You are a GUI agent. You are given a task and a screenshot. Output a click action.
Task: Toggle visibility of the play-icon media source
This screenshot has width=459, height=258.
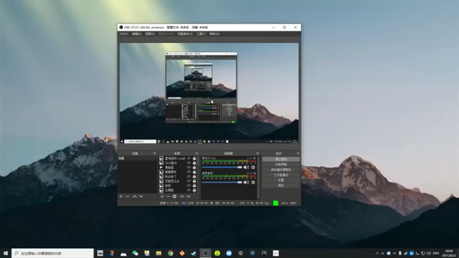[189, 167]
